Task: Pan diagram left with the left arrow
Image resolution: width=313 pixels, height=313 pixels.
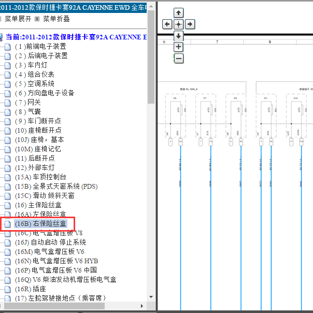Action: (167, 24)
